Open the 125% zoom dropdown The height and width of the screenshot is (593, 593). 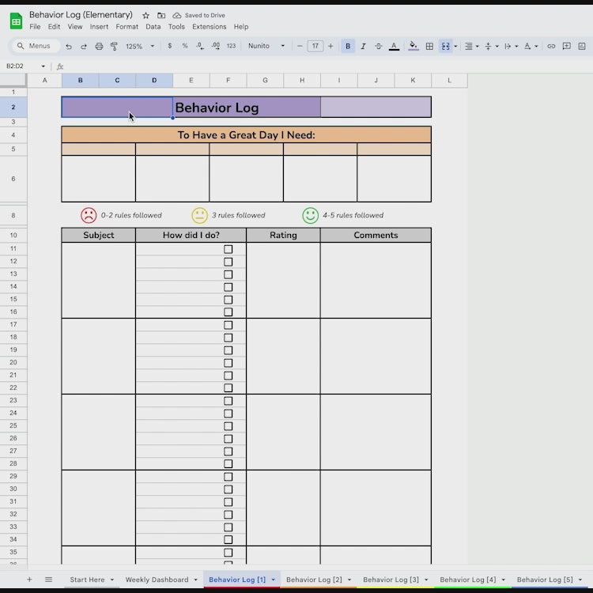tap(140, 46)
